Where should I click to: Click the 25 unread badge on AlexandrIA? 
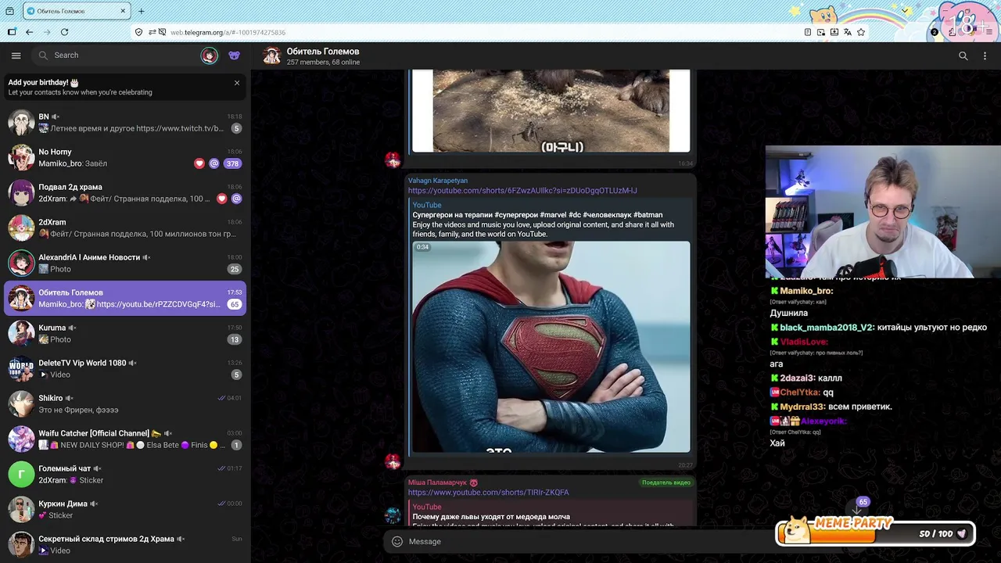(x=235, y=269)
